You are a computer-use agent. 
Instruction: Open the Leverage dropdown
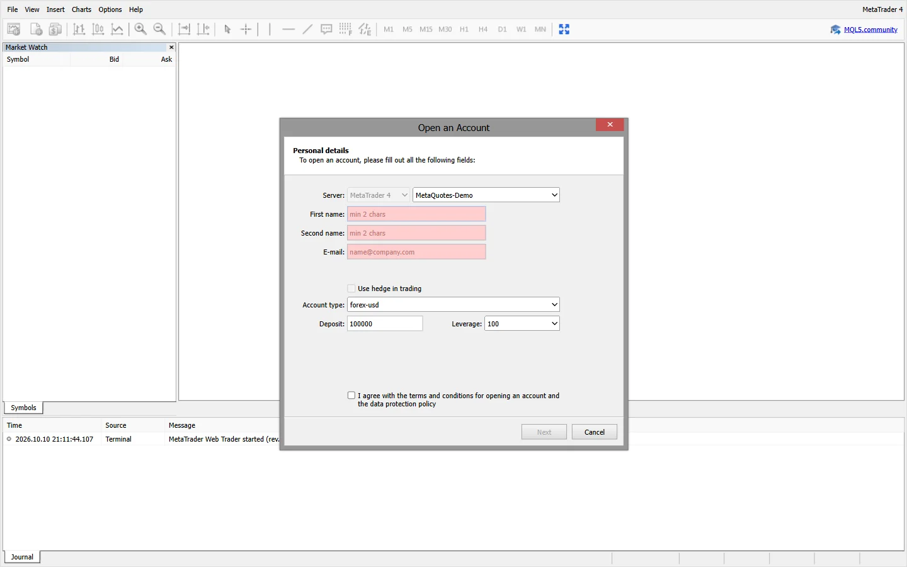click(522, 324)
